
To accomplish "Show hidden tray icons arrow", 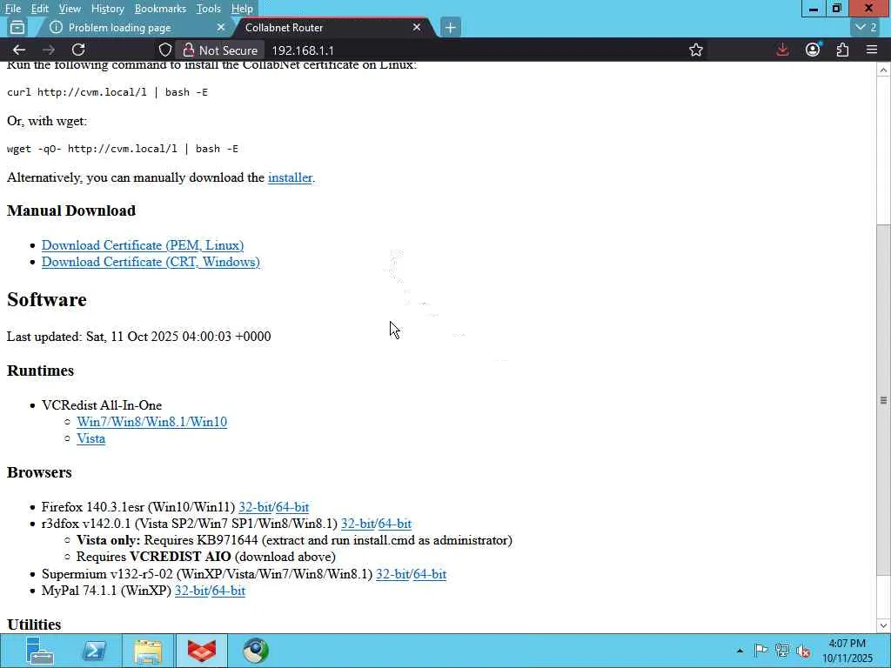I will click(740, 651).
